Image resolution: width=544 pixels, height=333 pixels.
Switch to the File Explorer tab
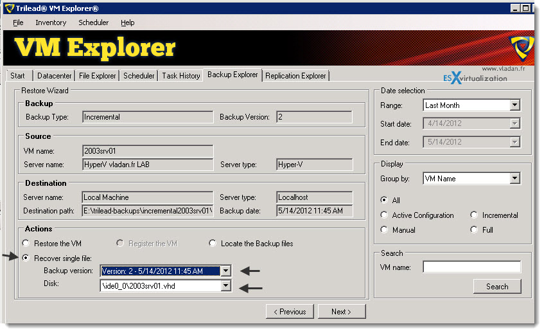tap(97, 76)
